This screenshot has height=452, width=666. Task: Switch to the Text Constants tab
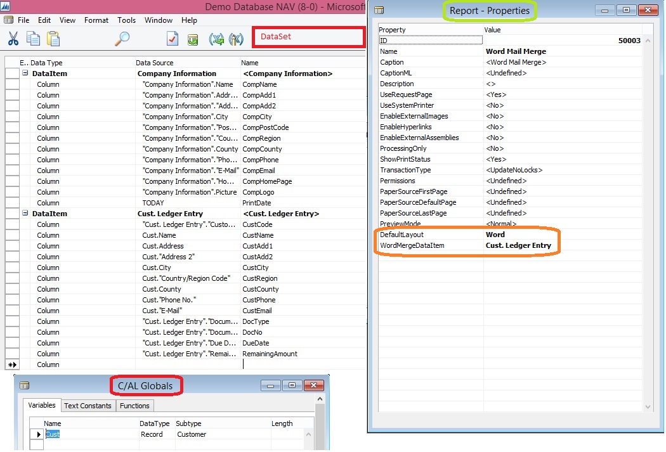pos(88,405)
